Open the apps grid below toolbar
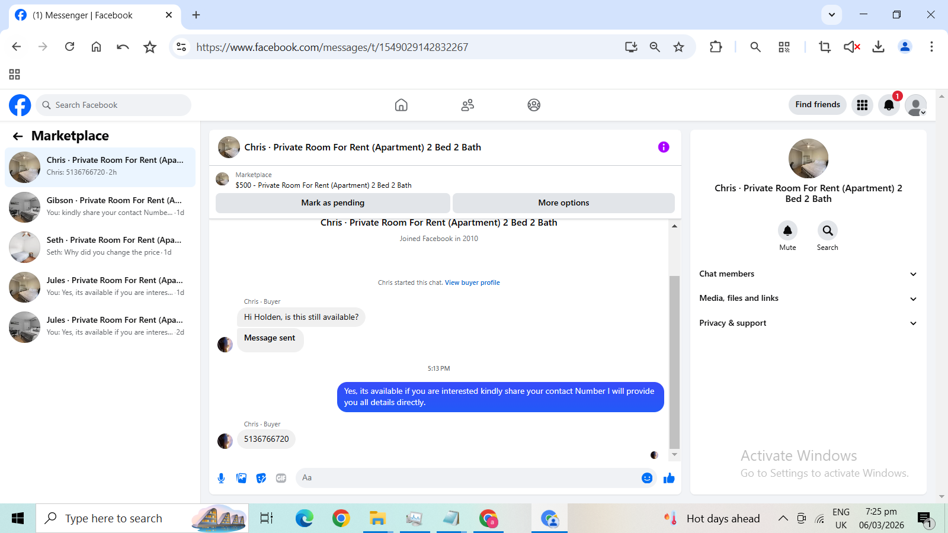 (15, 74)
